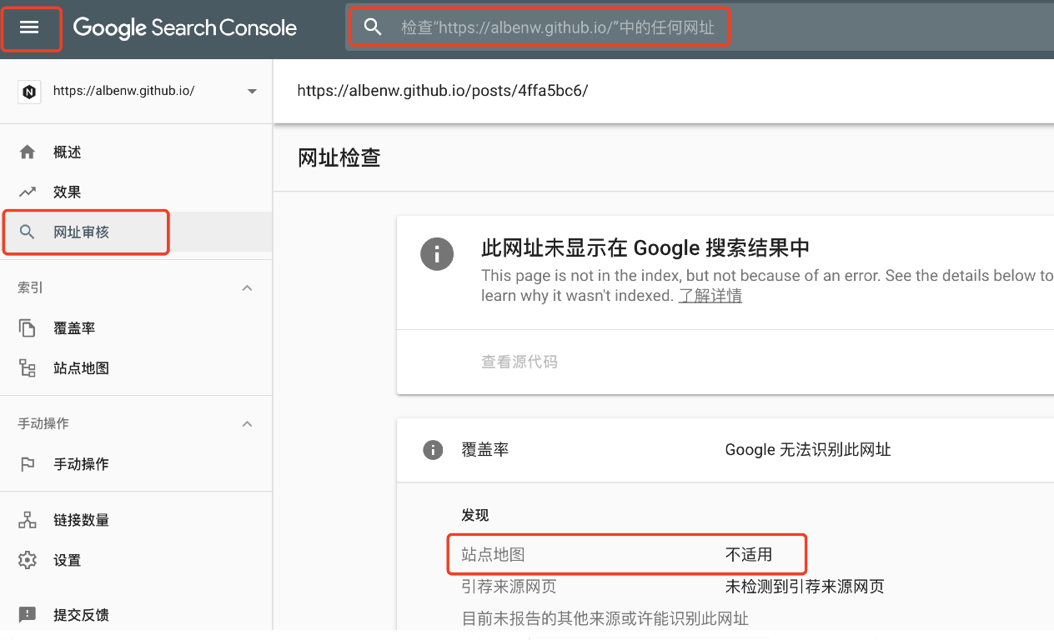
Task: Click the feedback speech bubble icon
Action: 28,615
